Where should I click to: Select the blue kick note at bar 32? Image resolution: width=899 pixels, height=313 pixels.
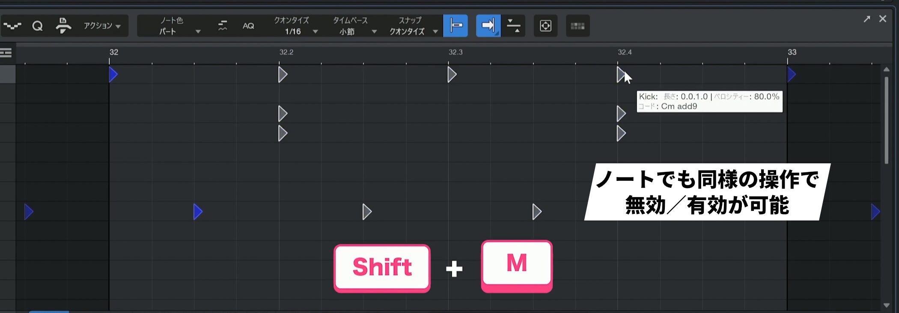point(113,75)
